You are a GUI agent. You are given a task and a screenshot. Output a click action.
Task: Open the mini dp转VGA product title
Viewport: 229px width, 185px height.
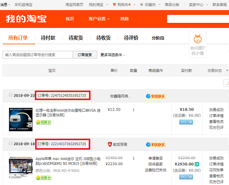point(68,113)
